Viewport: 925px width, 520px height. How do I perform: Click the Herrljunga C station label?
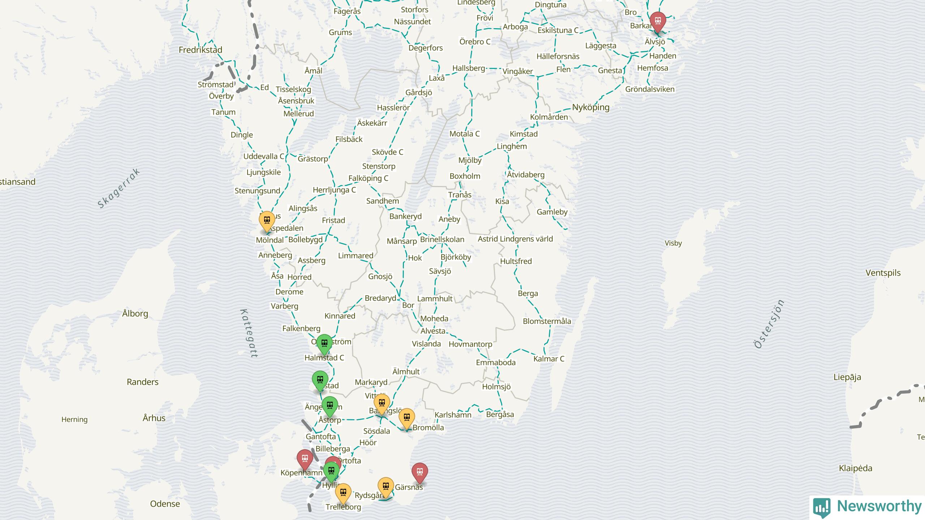coord(334,190)
